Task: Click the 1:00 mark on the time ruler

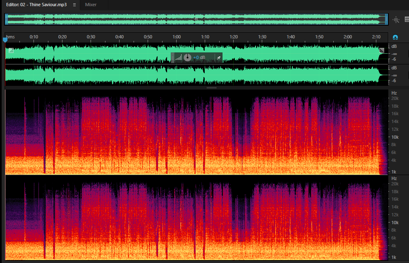Action: (x=177, y=37)
